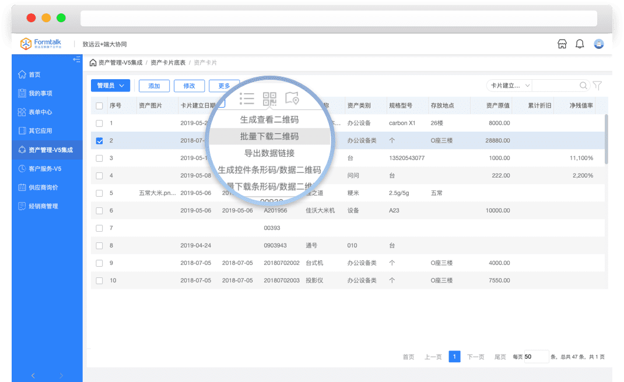Click the search text input field
This screenshot has width=624, height=382.
tap(555, 86)
